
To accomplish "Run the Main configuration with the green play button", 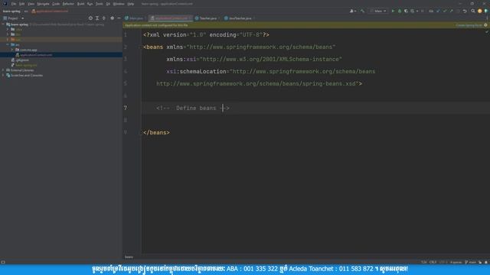I will (393, 11).
